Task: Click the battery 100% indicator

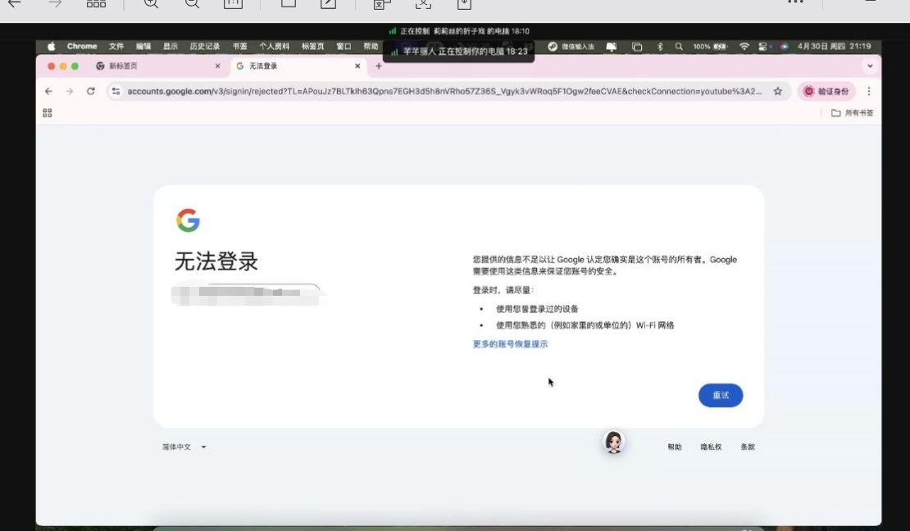Action: click(710, 47)
